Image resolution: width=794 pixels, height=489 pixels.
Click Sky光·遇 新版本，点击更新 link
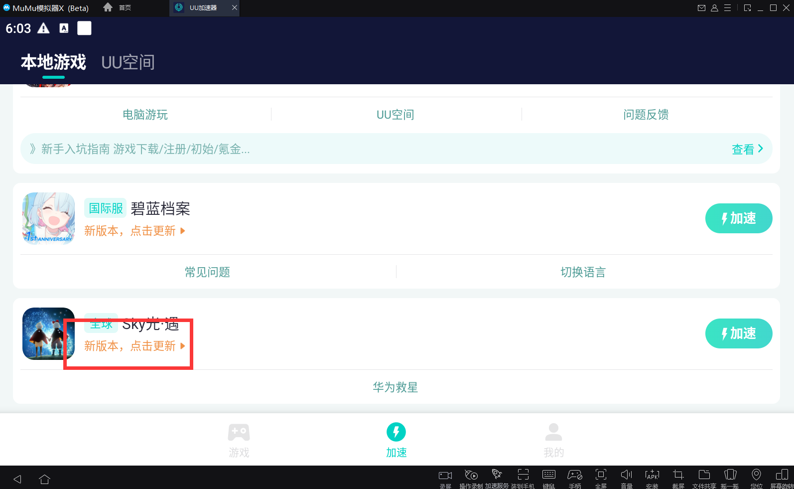(134, 346)
